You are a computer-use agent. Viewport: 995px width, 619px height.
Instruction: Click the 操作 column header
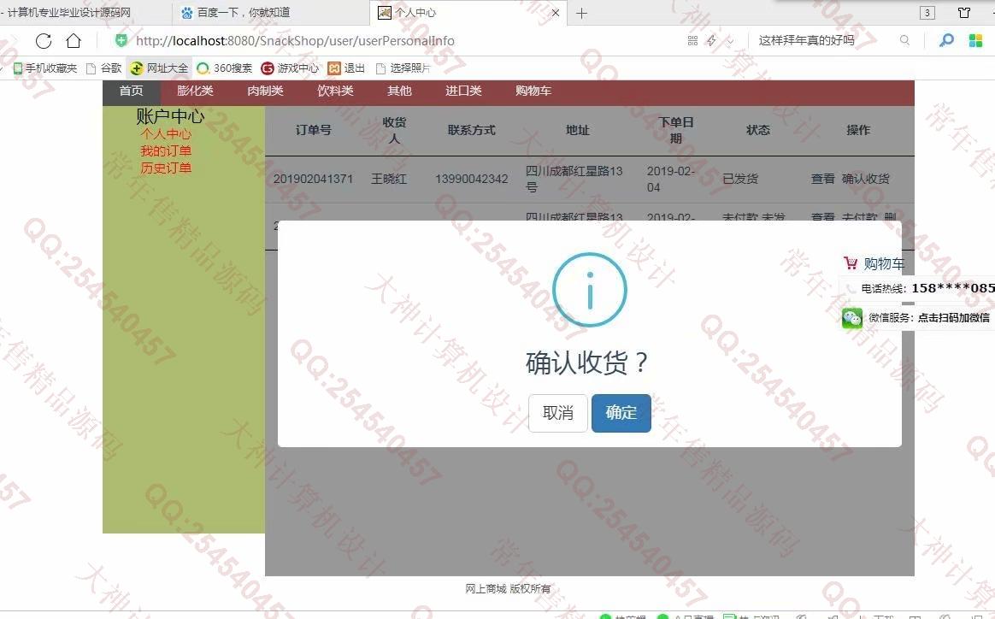858,130
